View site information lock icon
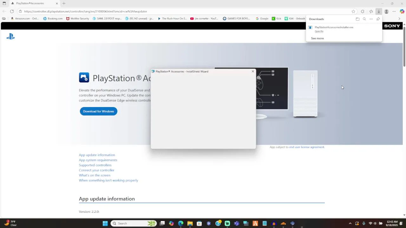Viewport: 406px width, 228px height. click(20, 11)
